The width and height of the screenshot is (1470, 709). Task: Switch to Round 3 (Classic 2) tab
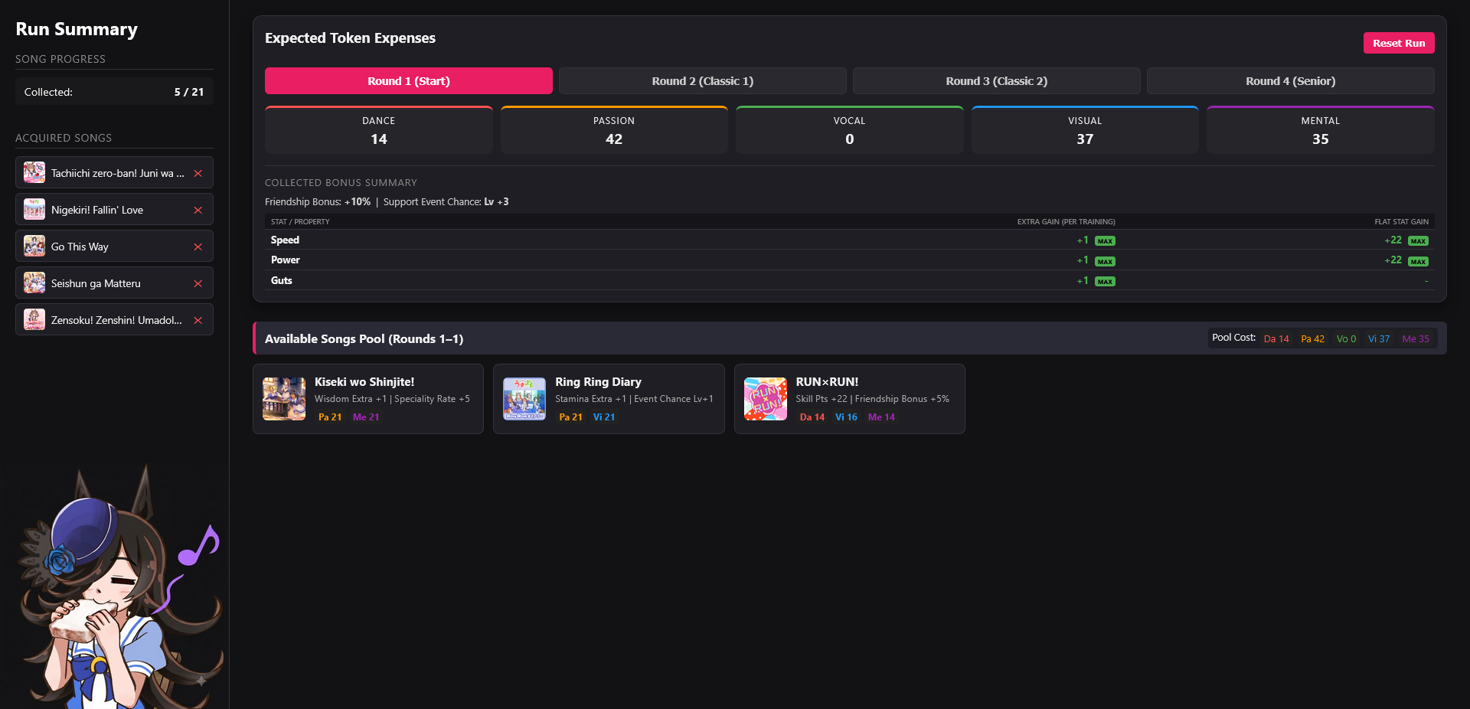[x=997, y=81]
